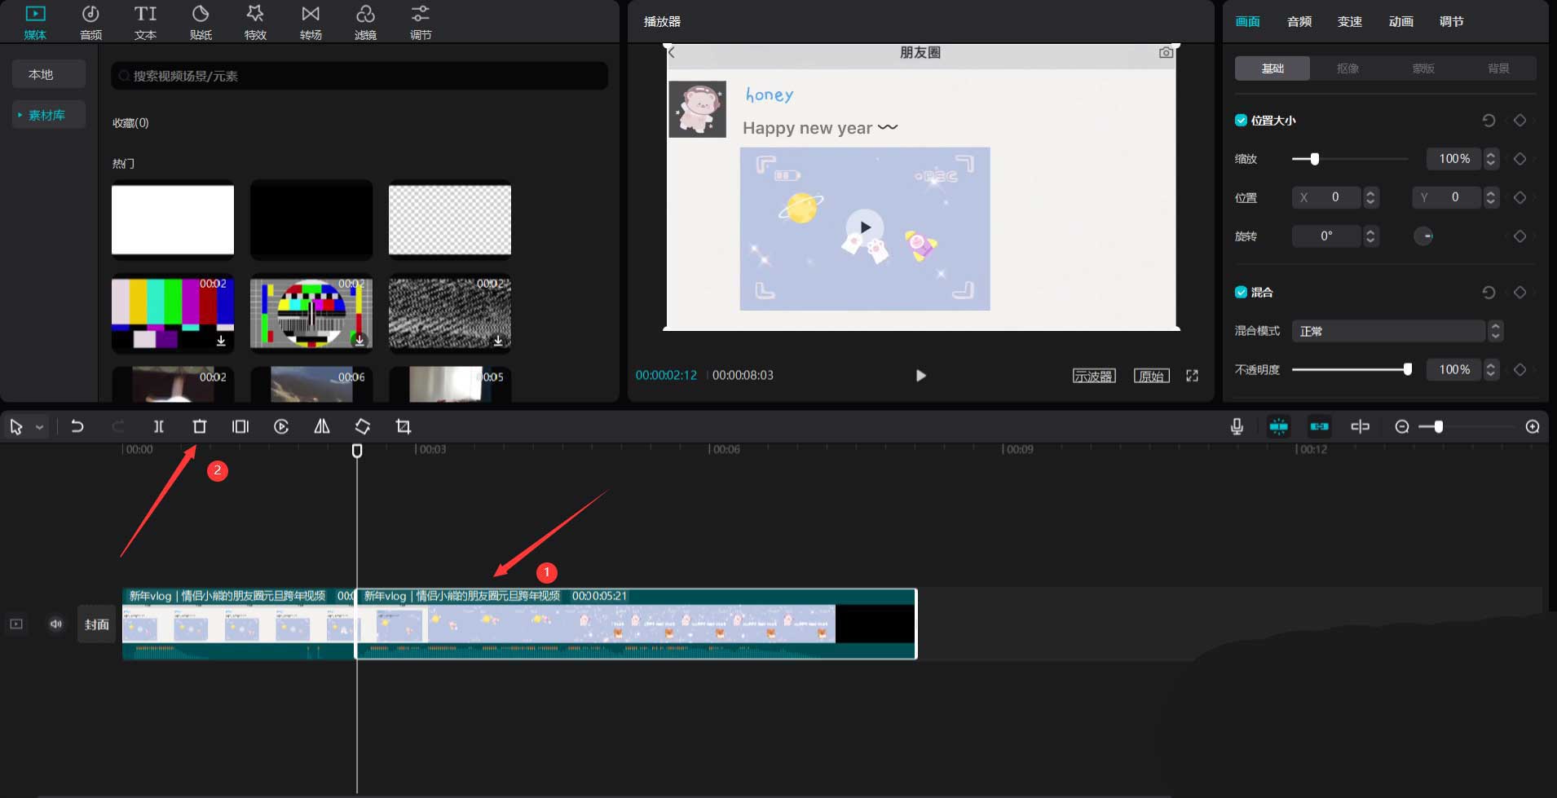Image resolution: width=1557 pixels, height=798 pixels.
Task: Select the 蒙版 mask sub-tab
Action: pos(1423,68)
